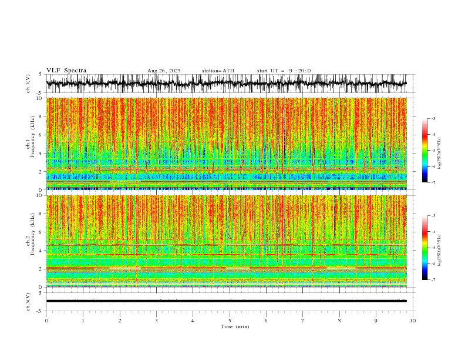Screen dimensions: 465x360
Task: Click the time axis tick label '5'
Action: click(230, 321)
